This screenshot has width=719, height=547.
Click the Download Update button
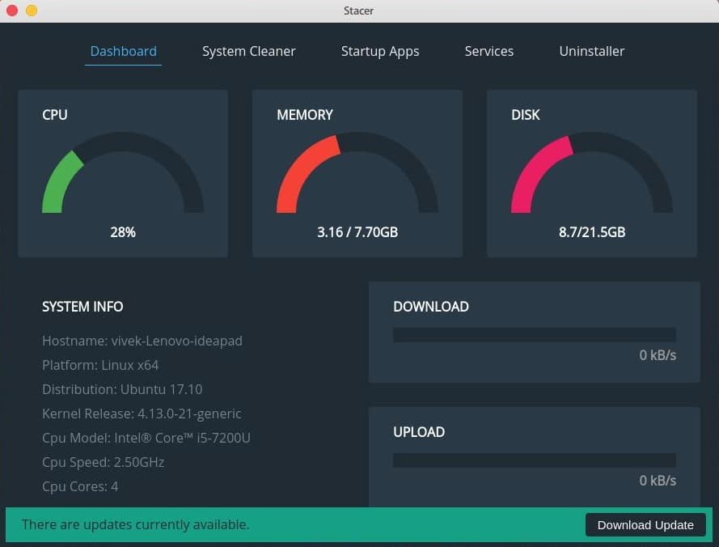click(x=645, y=524)
